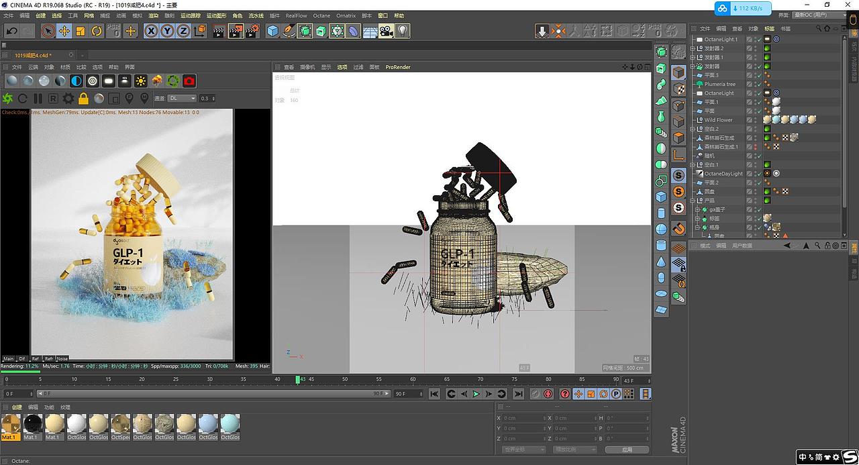Click Render View clapperboard icon

pos(219,31)
